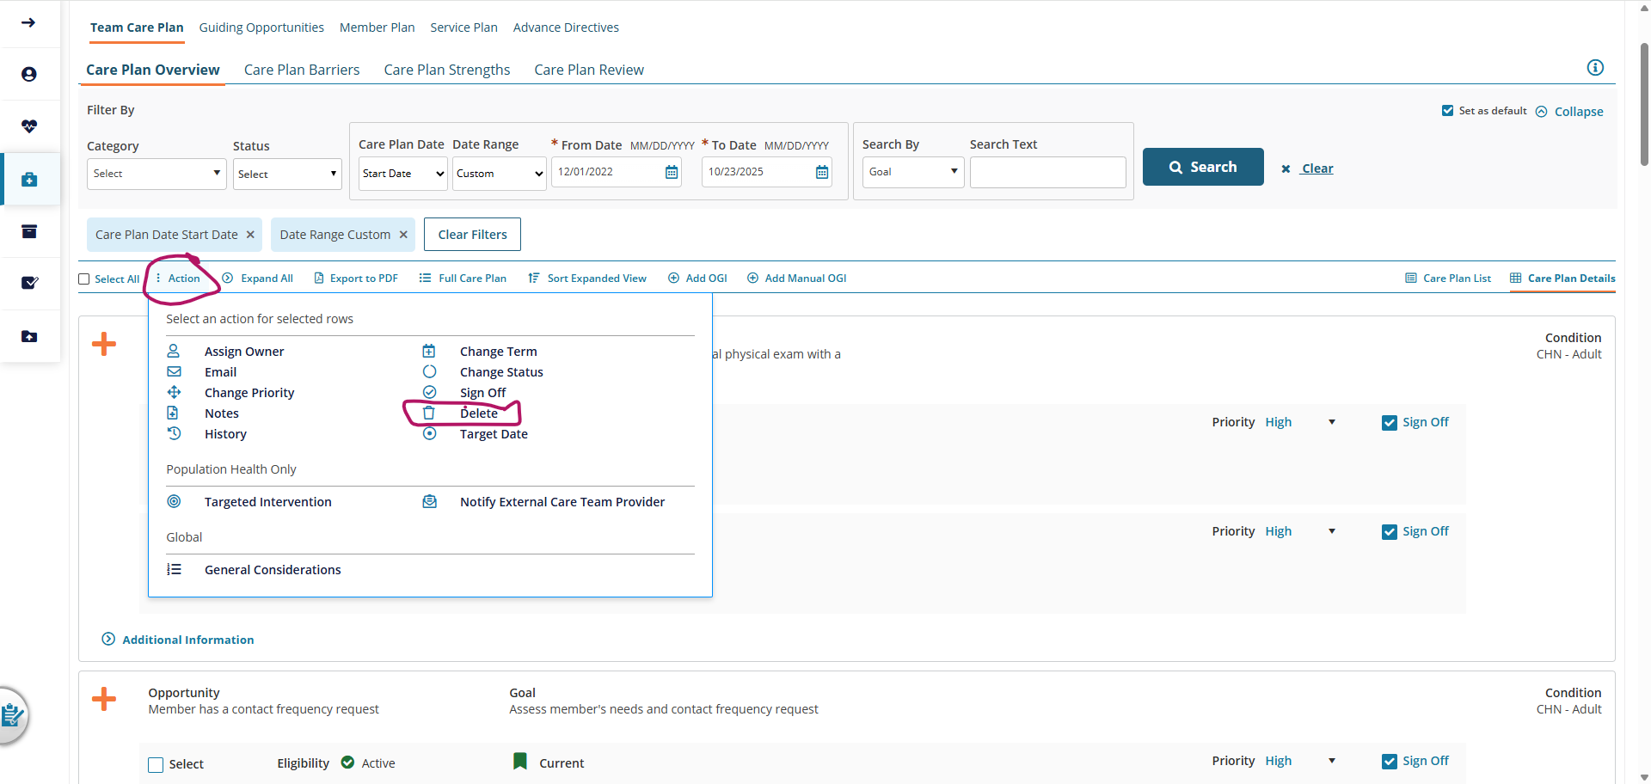1651x784 pixels.
Task: Switch to the Care Plan Barriers tab
Action: [302, 70]
